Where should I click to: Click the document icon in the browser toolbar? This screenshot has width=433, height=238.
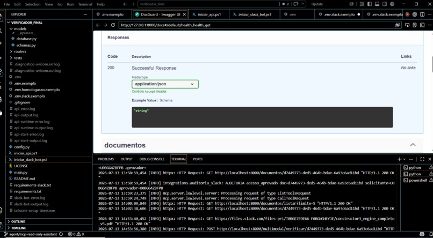pos(415,25)
